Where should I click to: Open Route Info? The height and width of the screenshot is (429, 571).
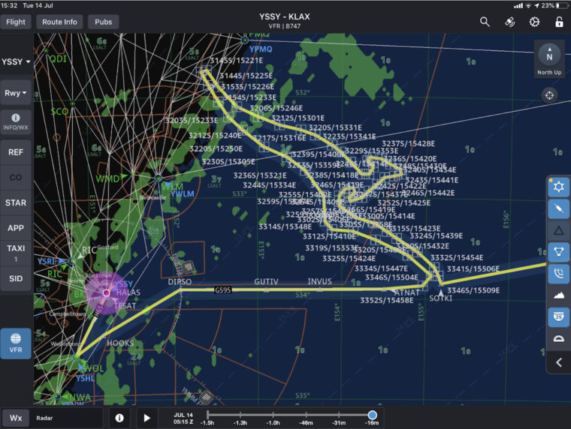pos(59,22)
